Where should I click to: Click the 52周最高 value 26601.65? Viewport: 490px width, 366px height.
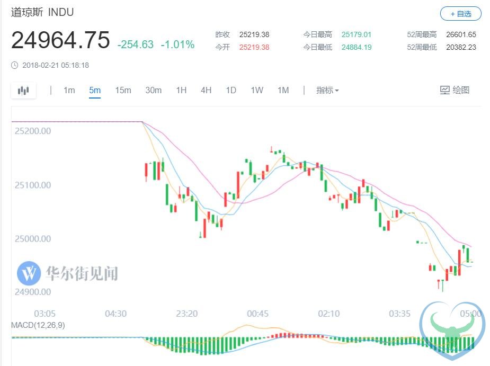point(461,34)
